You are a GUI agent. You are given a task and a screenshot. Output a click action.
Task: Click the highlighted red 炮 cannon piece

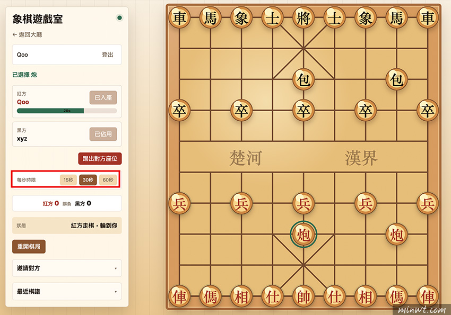303,235
